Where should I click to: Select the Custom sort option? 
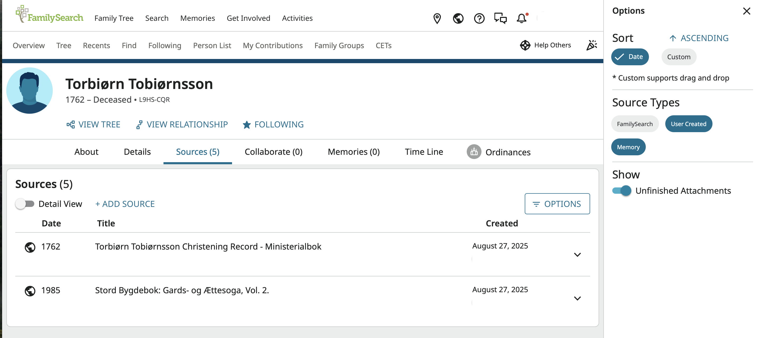(x=678, y=57)
